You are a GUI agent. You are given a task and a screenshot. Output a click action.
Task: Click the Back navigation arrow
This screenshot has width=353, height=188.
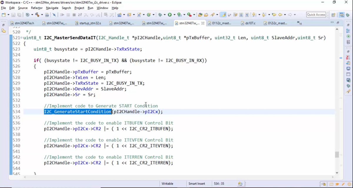[x=280, y=15]
